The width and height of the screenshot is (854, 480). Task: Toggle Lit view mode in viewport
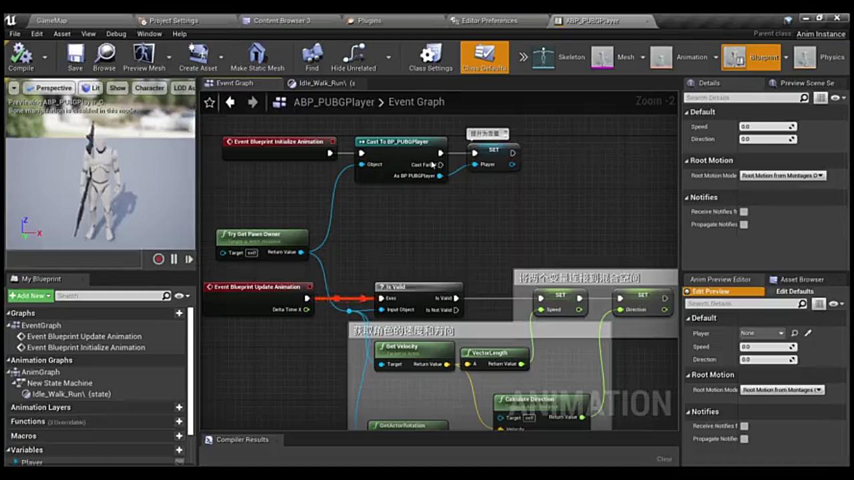tap(90, 88)
